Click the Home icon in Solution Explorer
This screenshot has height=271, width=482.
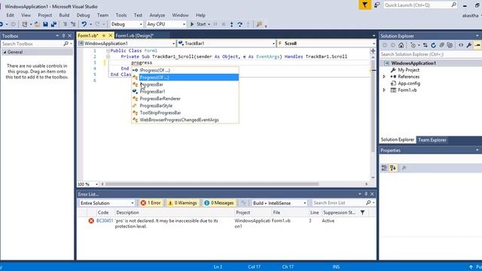pos(401,45)
